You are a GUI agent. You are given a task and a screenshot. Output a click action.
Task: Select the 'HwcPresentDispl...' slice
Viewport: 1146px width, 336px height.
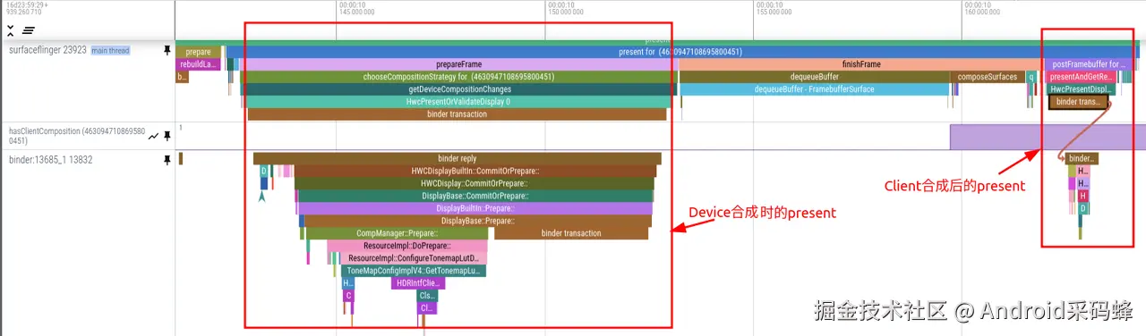[1080, 89]
